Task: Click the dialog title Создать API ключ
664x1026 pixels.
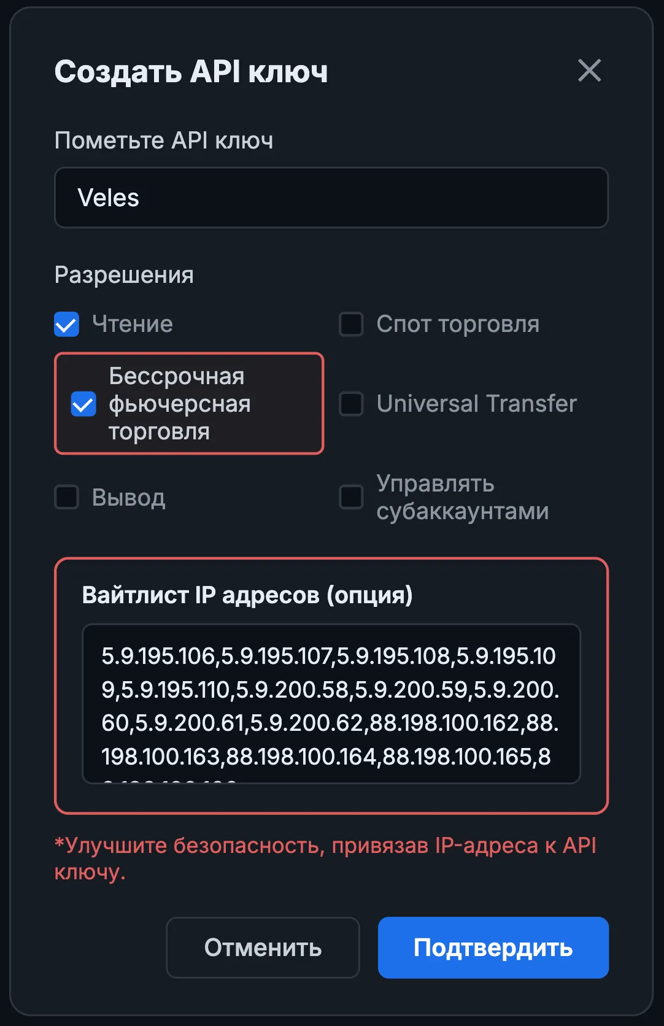Action: point(191,72)
